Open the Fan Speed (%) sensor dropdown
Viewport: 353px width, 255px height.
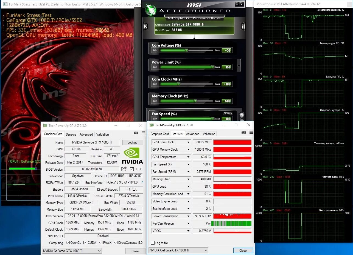pos(188,164)
